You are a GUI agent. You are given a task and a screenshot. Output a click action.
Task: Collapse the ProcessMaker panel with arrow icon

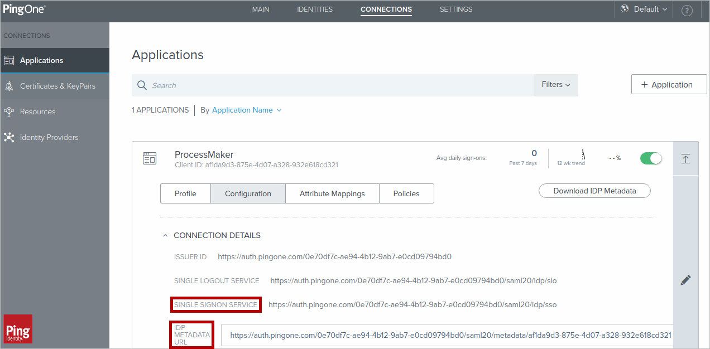tap(686, 158)
